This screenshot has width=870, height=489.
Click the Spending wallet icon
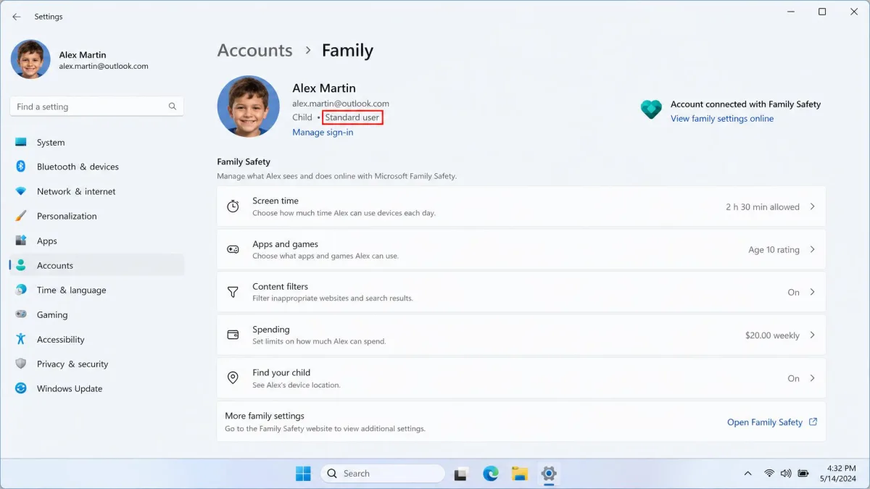point(233,335)
